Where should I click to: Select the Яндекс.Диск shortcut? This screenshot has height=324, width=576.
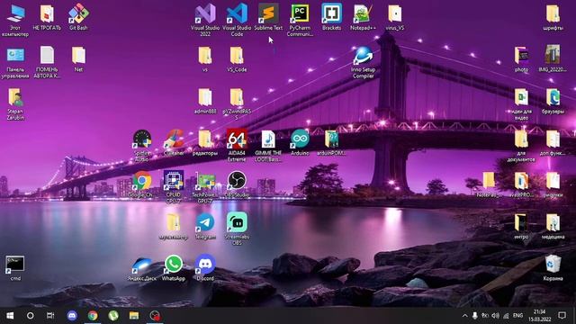142,265
